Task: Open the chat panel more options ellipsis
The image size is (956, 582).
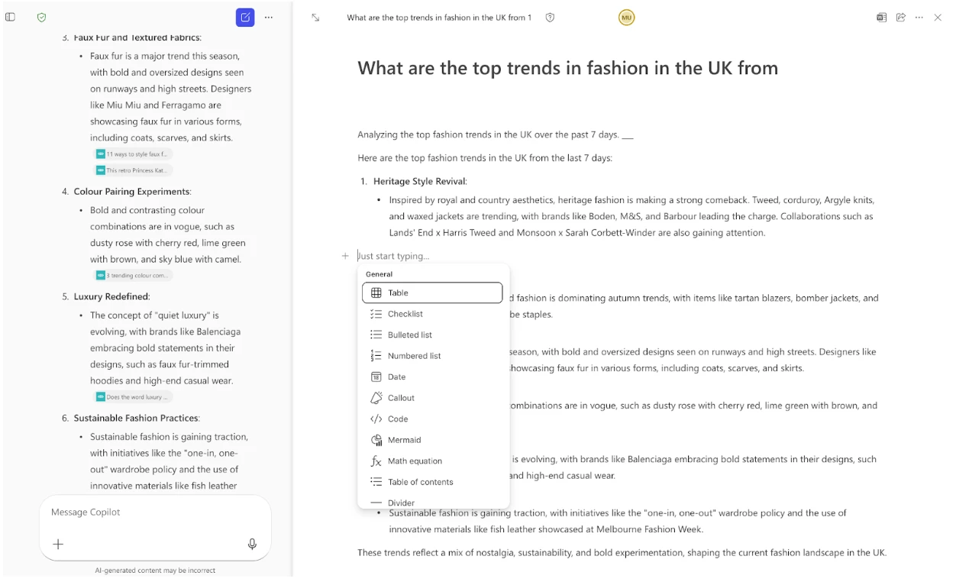Action: pos(269,17)
